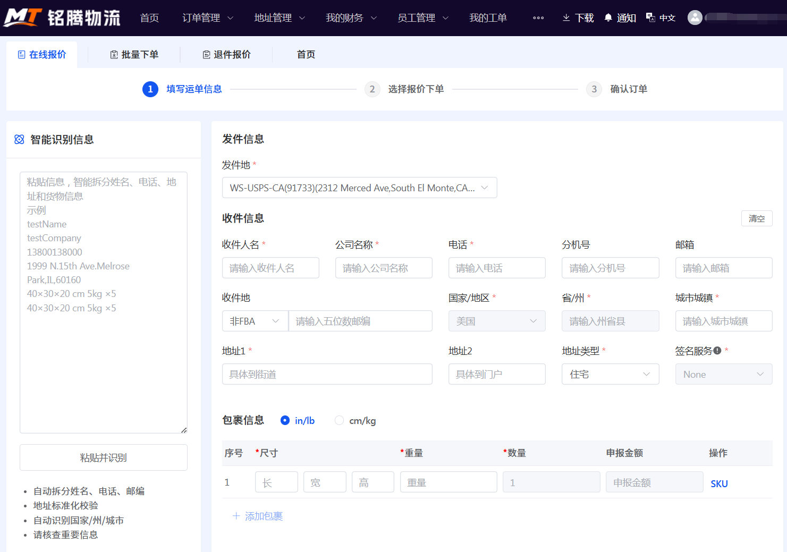
Task: Click the 添加包裹 link text
Action: pos(264,516)
